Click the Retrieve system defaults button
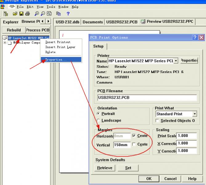Viewport: 206px width, 185px height. [x=105, y=168]
